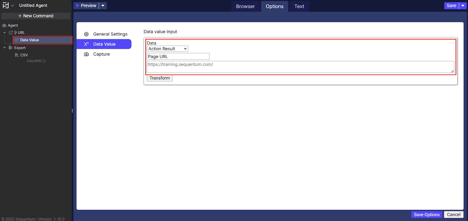Click the CSV file icon in the tree
Image resolution: width=468 pixels, height=221 pixels.
point(17,55)
